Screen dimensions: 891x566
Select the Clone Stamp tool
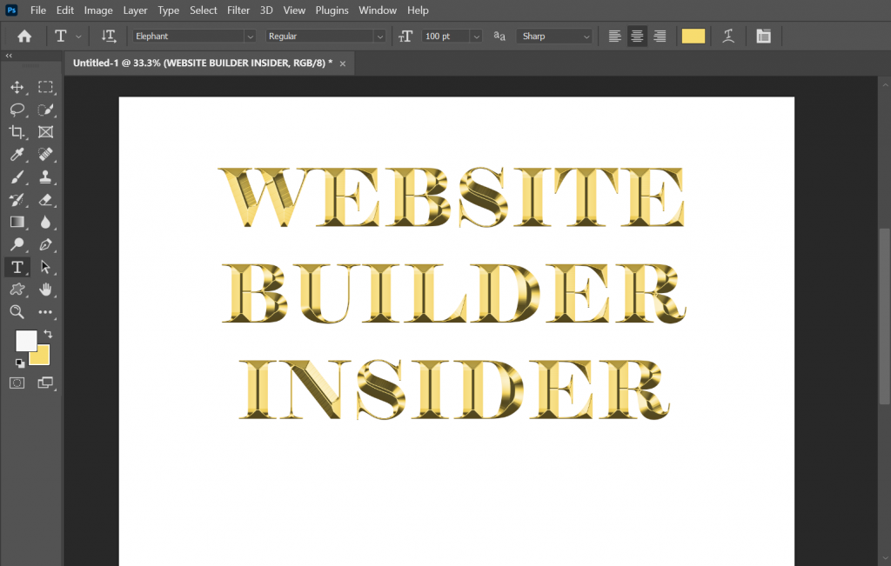point(46,177)
